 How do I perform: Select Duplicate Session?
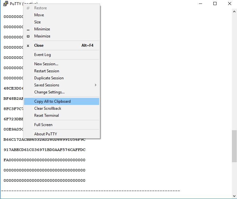(x=49, y=78)
